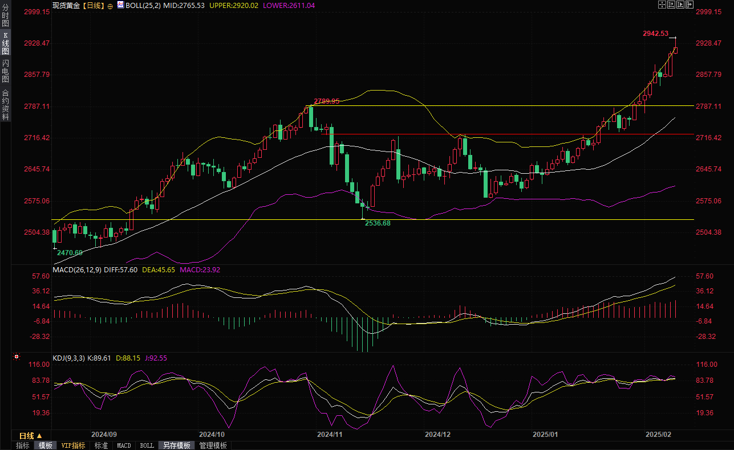
Task: Open the 日线 period dropdown at bottom left
Action: [31, 435]
